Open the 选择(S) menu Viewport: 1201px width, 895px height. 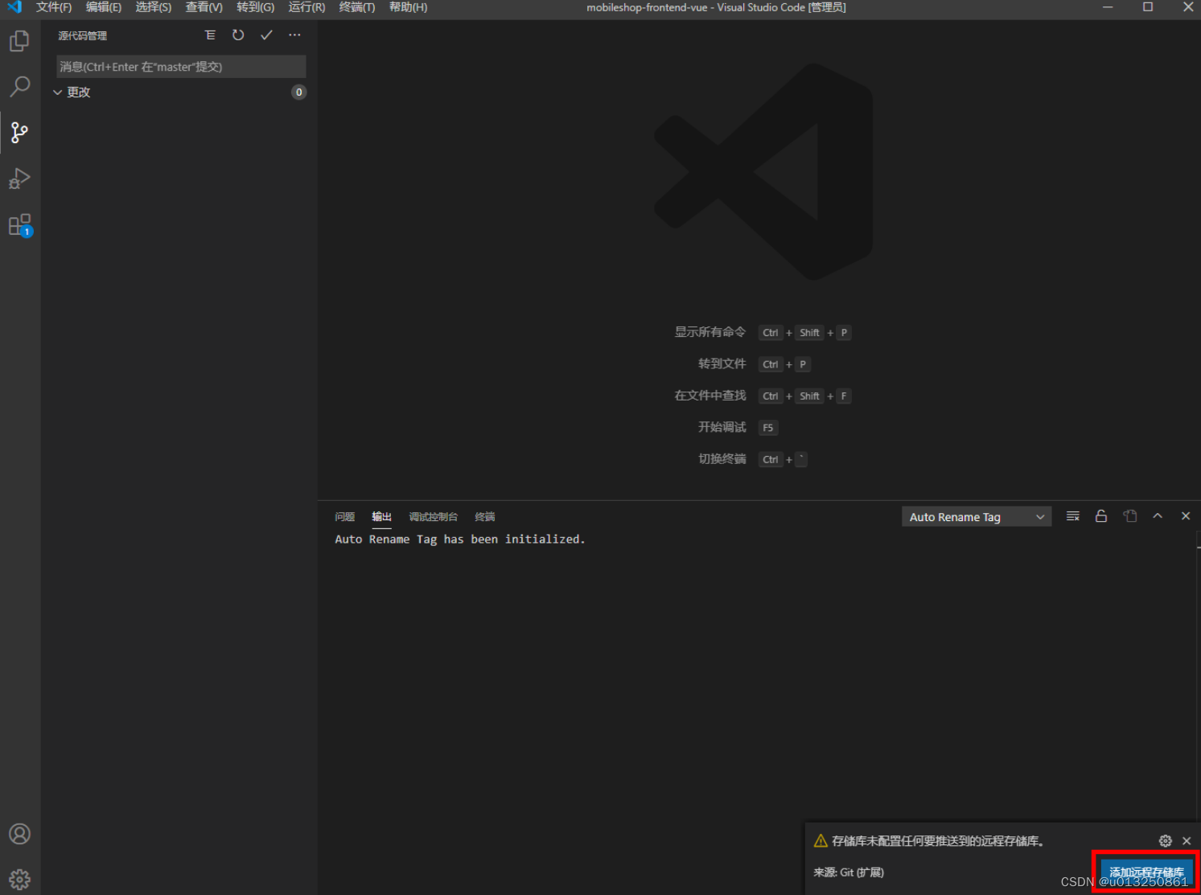pos(154,7)
